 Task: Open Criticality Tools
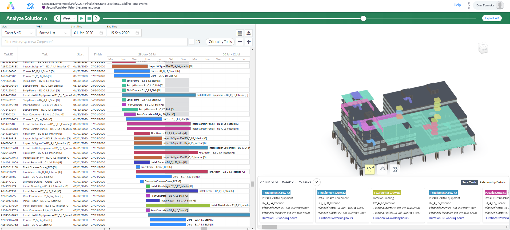tap(220, 42)
